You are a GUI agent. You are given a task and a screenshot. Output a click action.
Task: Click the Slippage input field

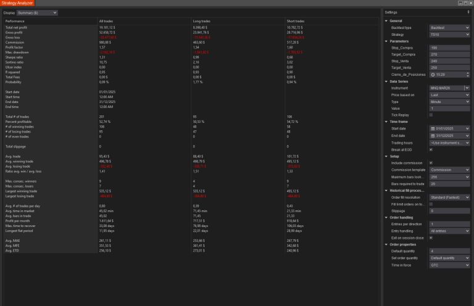pyautogui.click(x=449, y=210)
